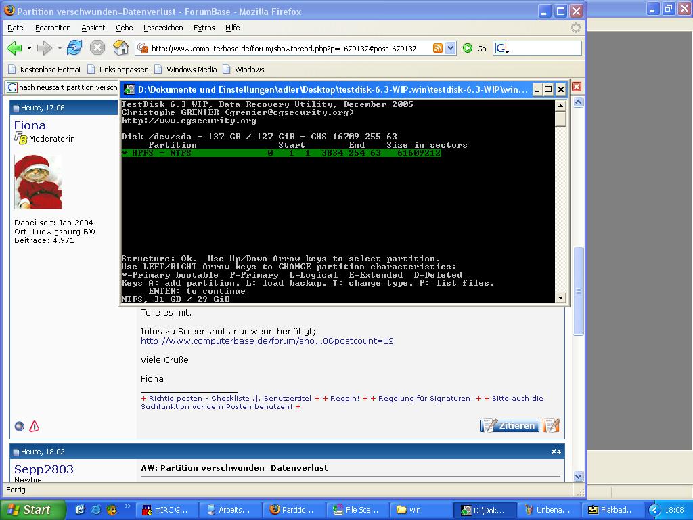
Task: Switch to the 'win' folder taskbar button
Action: [x=421, y=510]
